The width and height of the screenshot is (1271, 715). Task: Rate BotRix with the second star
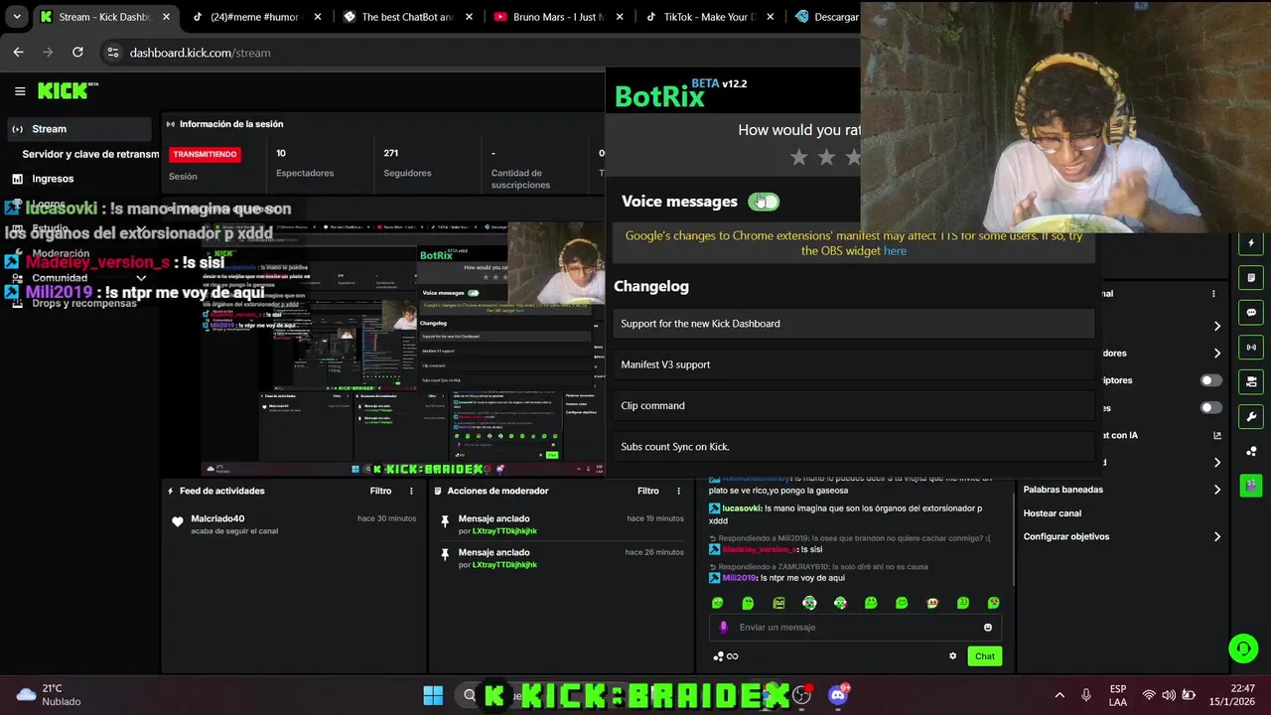click(x=826, y=157)
